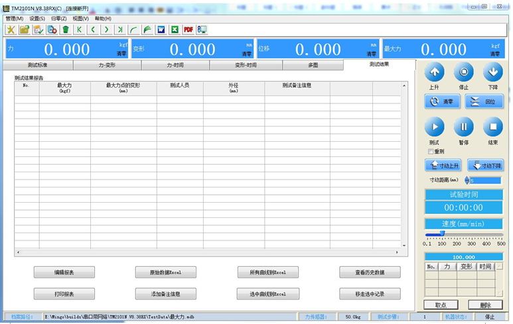Pause test with 暂停 button
The width and height of the screenshot is (513, 324).
click(464, 127)
